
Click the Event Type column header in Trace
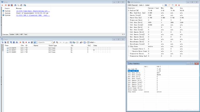click(53, 46)
